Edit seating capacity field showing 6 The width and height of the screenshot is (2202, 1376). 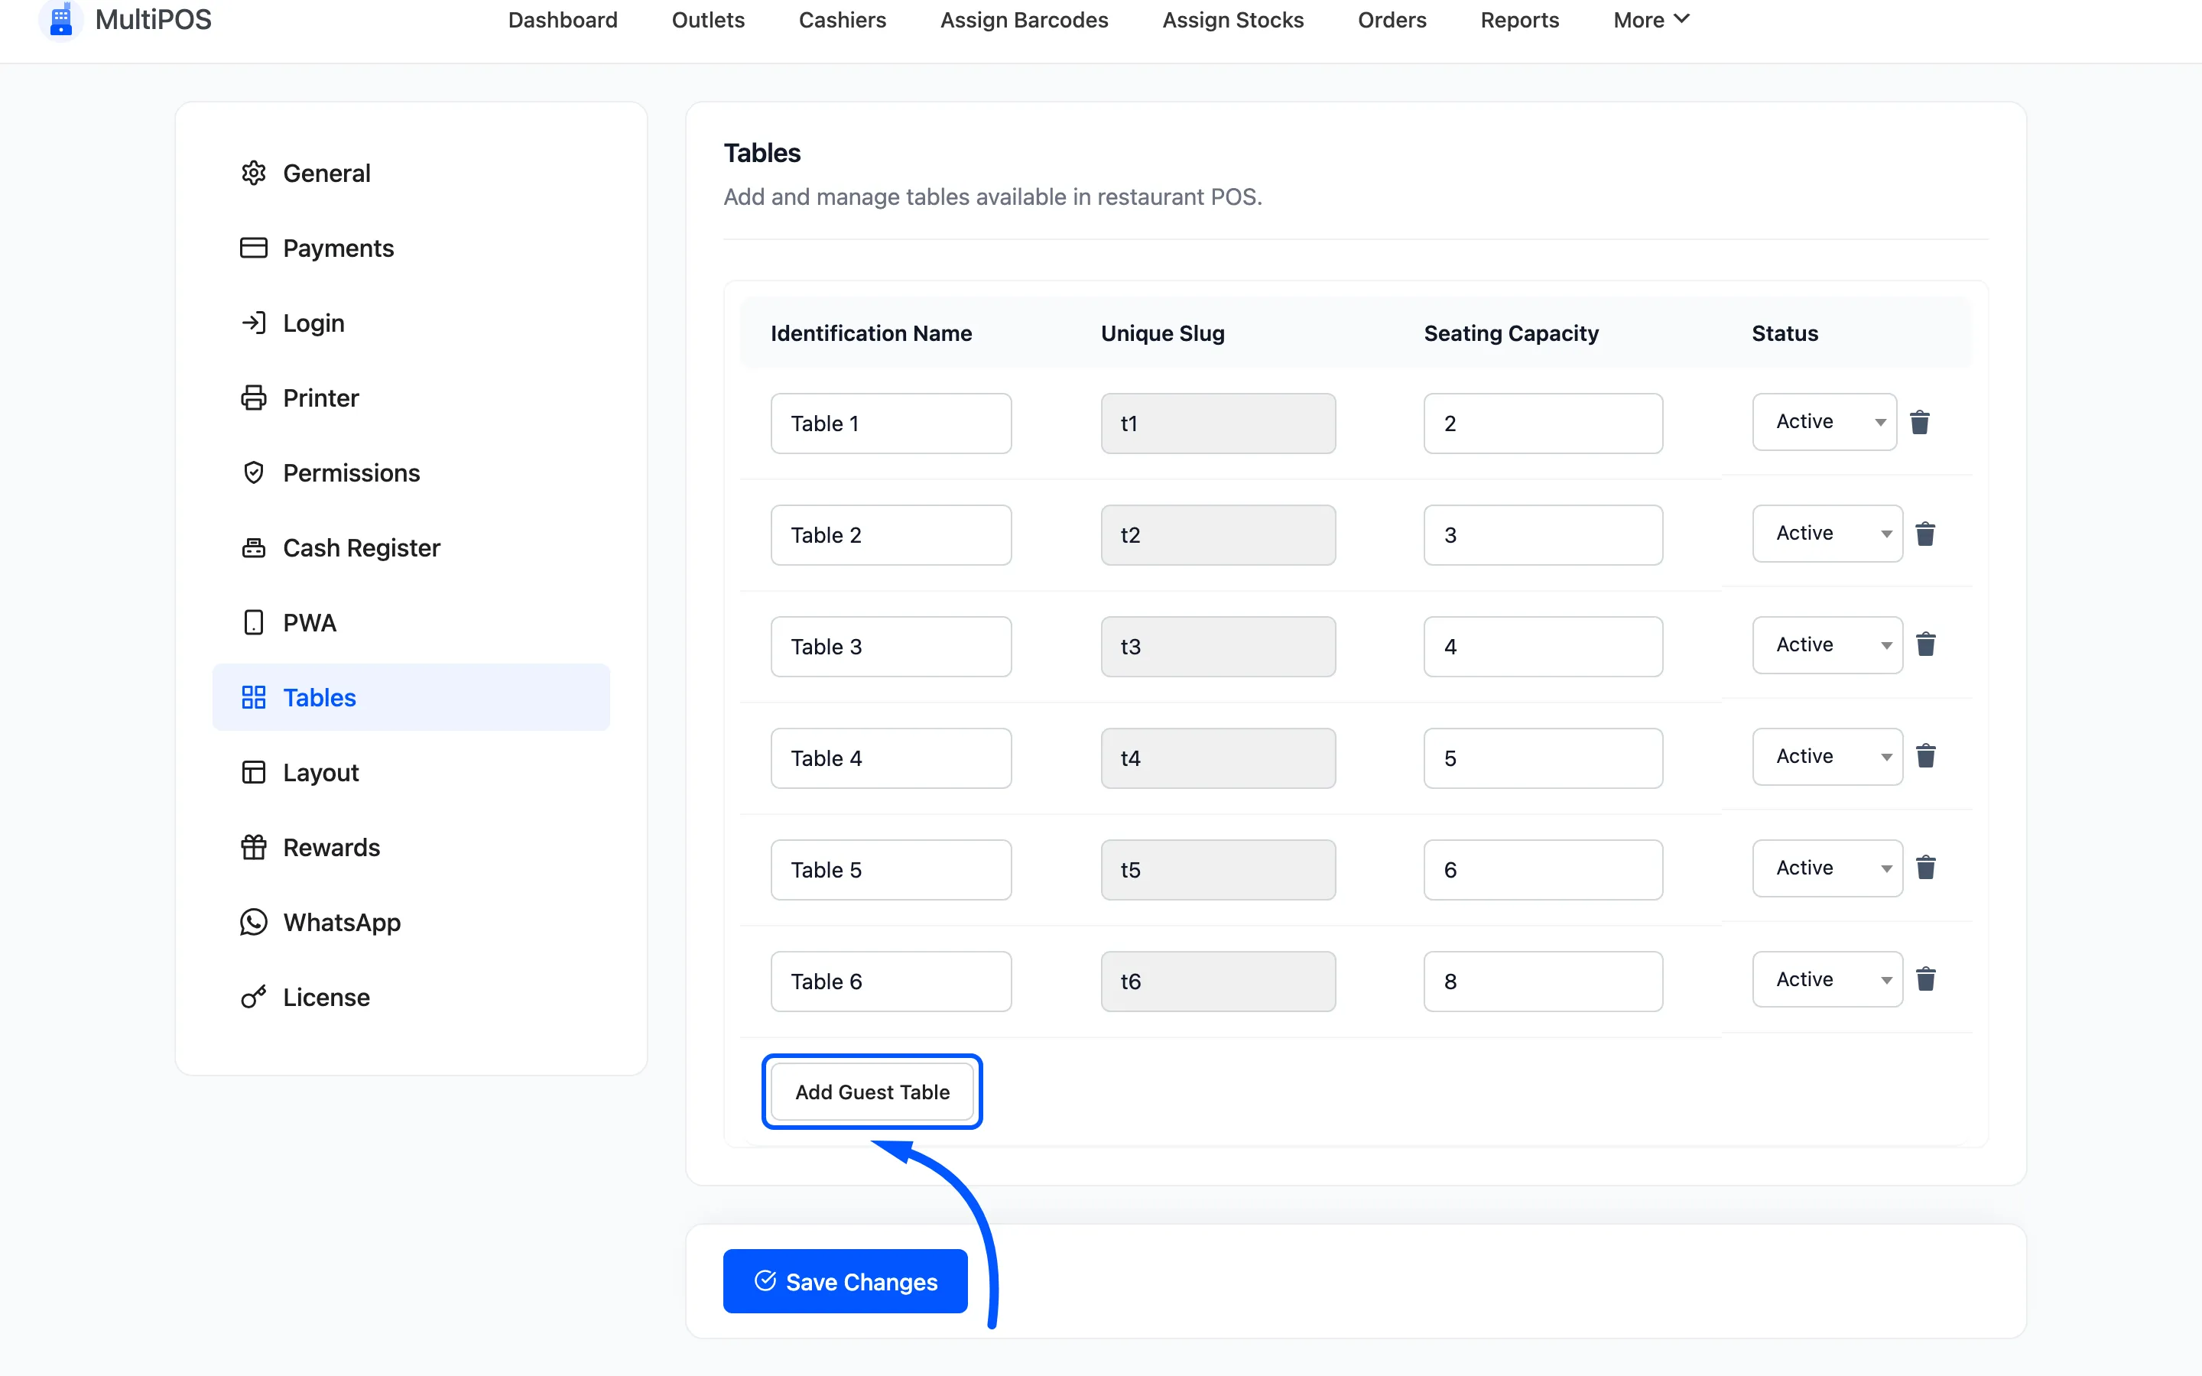[1543, 870]
